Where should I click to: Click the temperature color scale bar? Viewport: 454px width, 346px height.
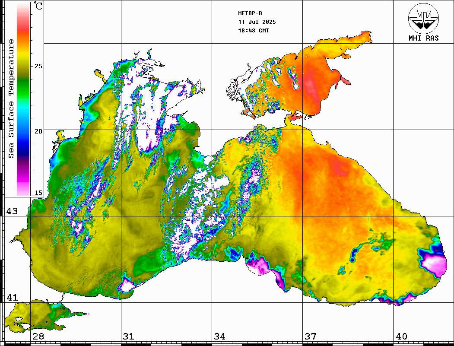click(23, 99)
